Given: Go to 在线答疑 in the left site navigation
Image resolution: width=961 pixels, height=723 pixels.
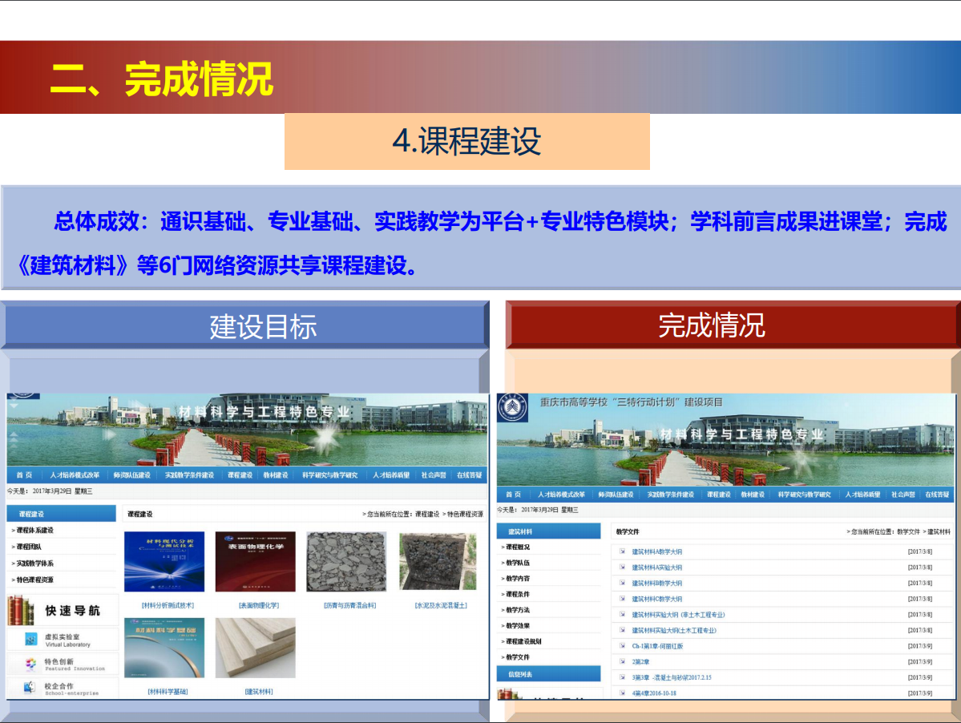Looking at the screenshot, I should 469,475.
